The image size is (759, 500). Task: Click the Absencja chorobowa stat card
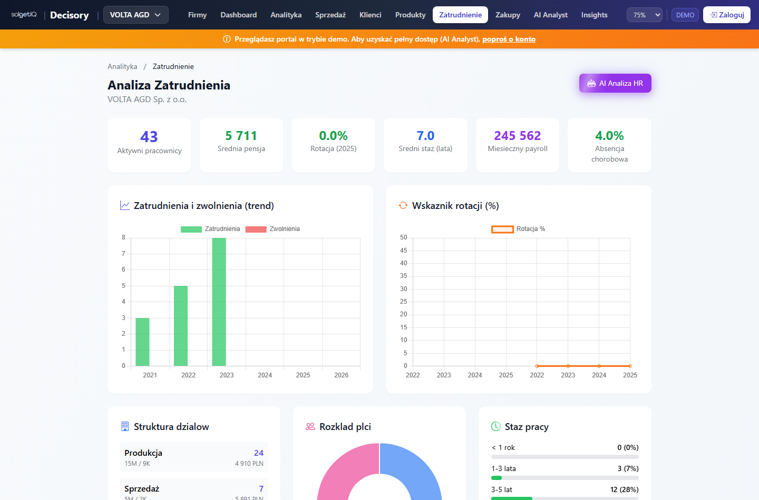(x=609, y=145)
